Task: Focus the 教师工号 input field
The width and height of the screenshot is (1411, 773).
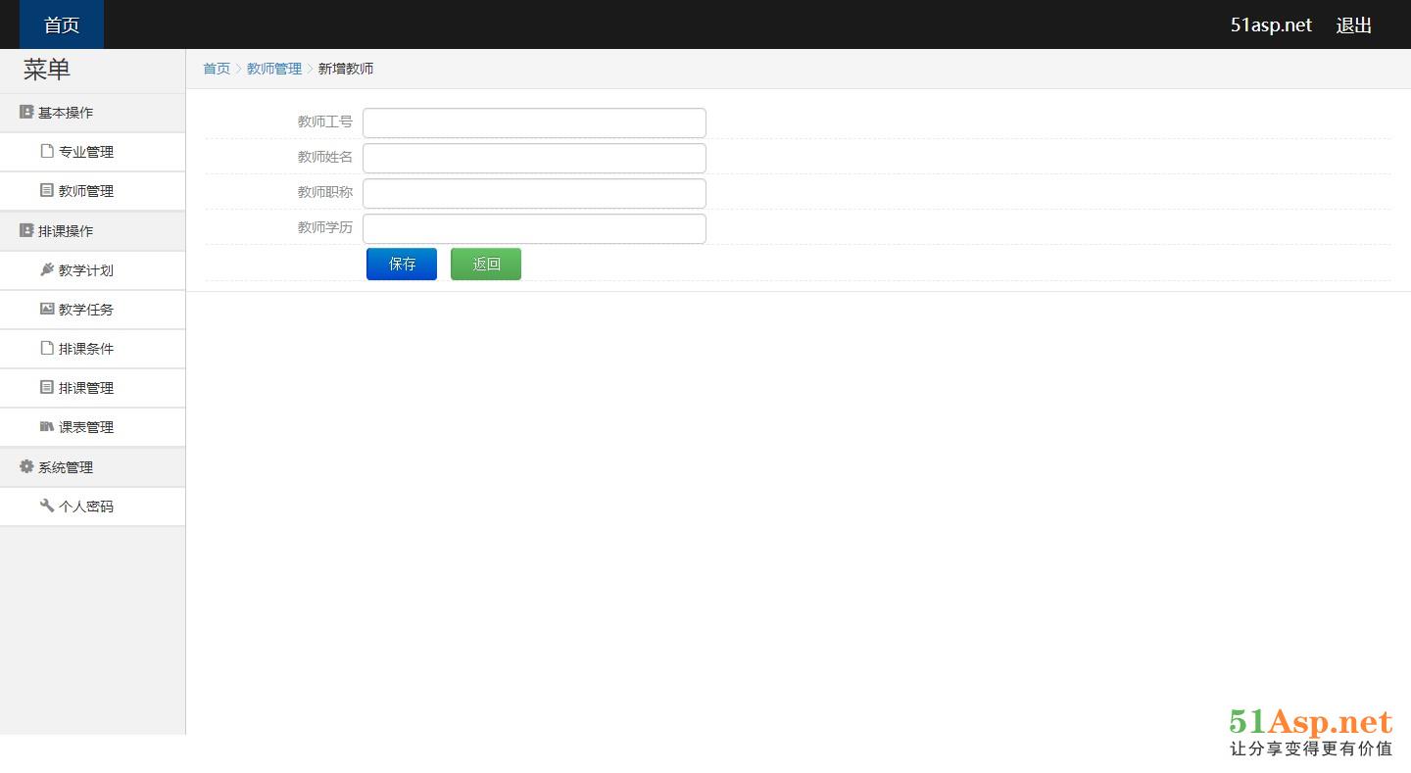Action: click(x=534, y=122)
